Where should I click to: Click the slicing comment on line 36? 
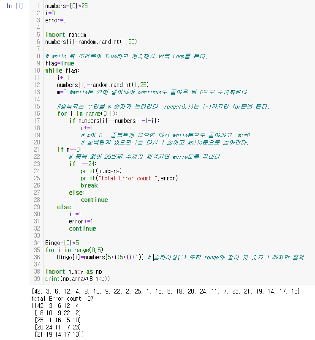tap(226, 257)
